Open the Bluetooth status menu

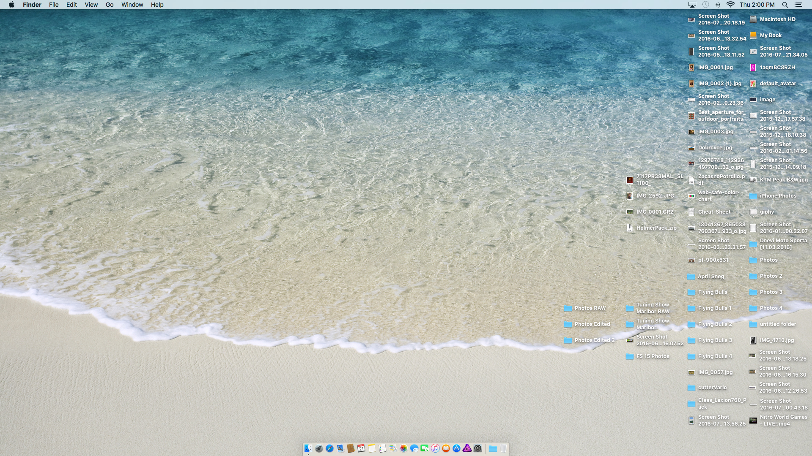click(718, 5)
